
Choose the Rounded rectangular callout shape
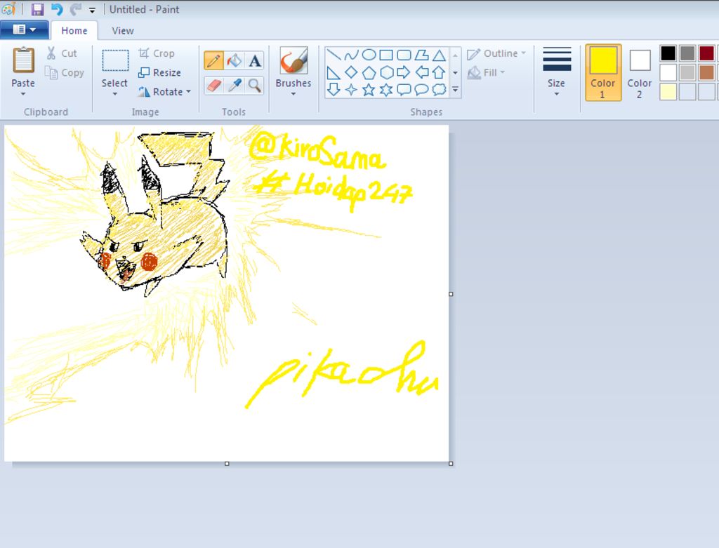point(404,89)
